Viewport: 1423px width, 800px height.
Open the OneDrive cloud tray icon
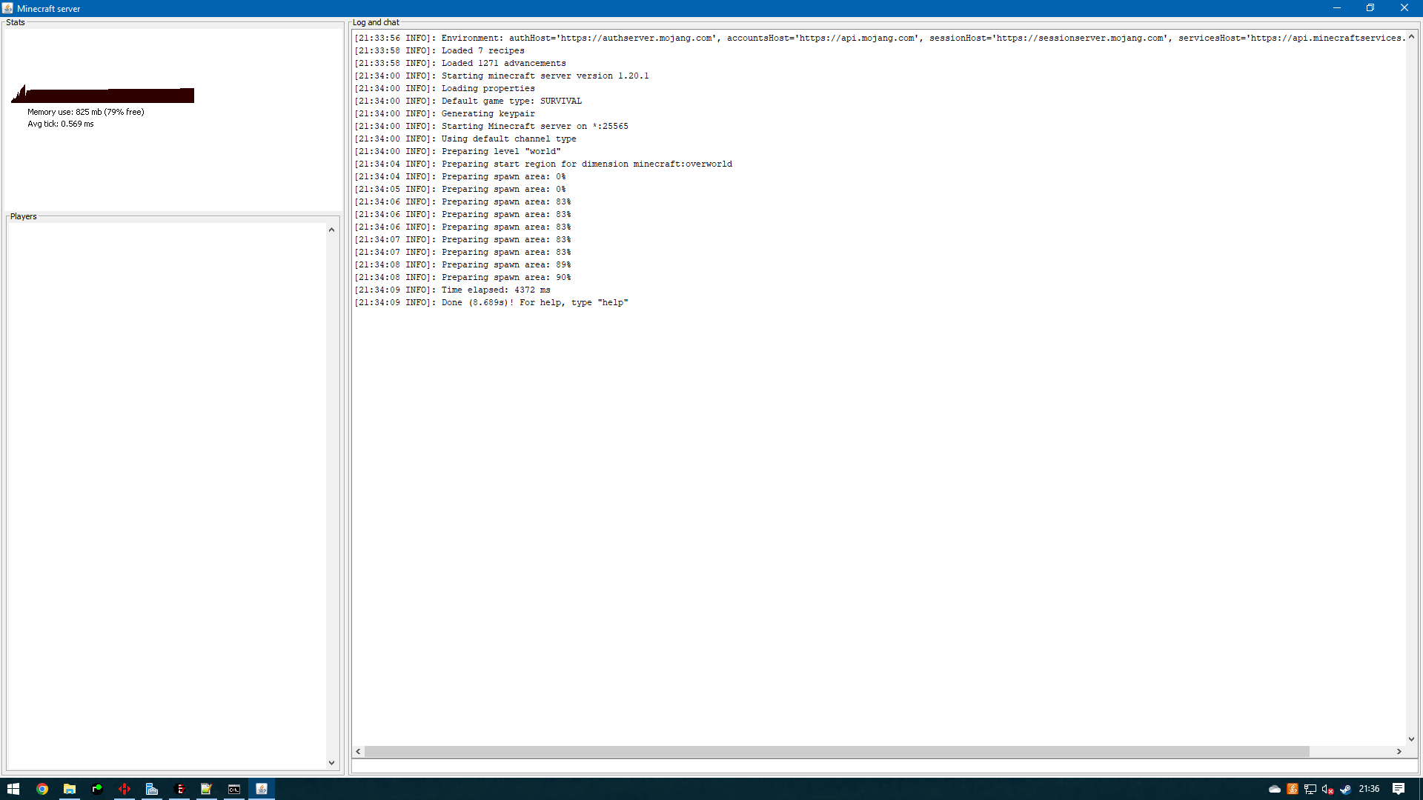click(1274, 789)
